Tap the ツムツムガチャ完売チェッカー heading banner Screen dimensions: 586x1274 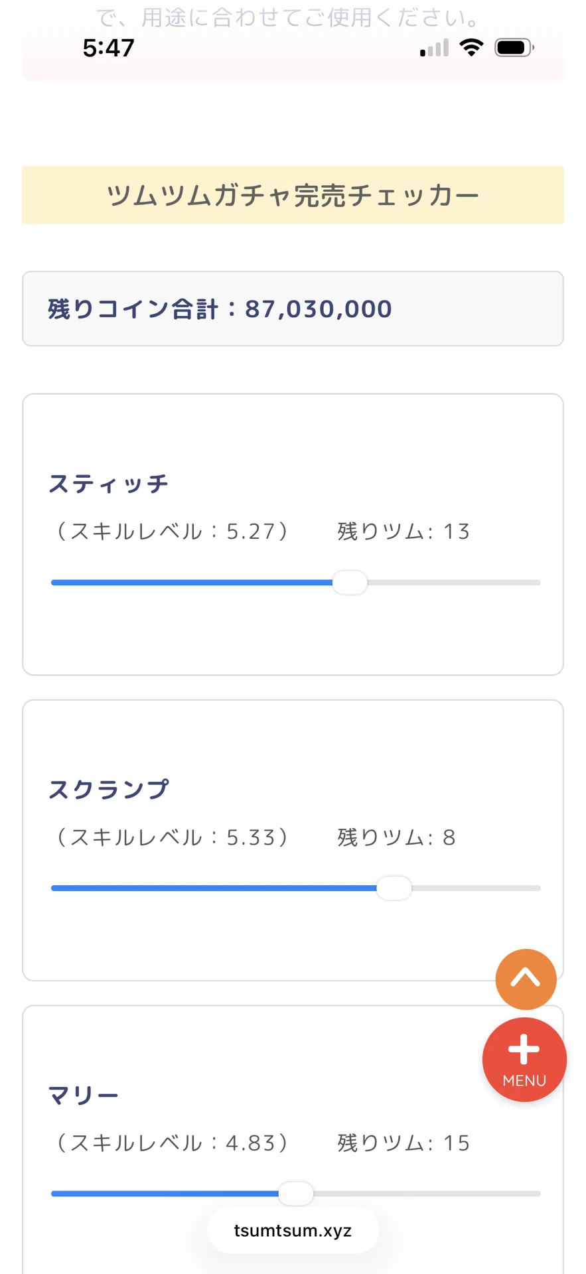tap(293, 195)
